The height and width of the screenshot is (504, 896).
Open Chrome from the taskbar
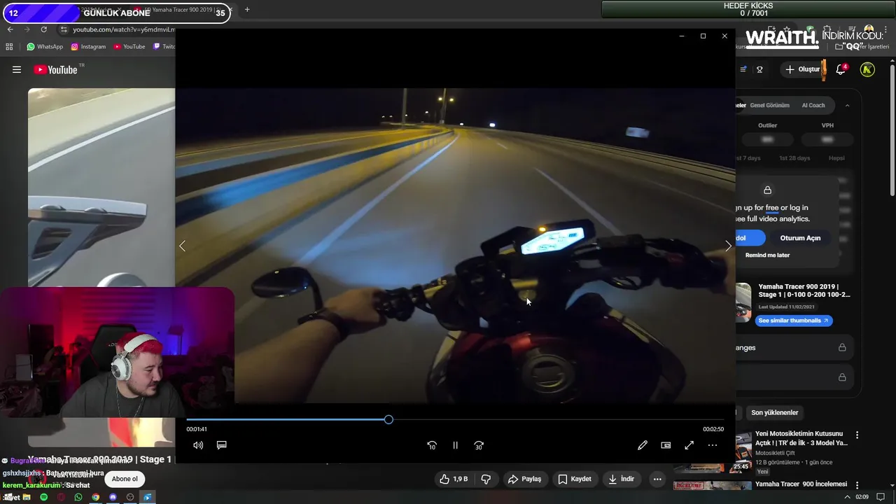(x=95, y=497)
